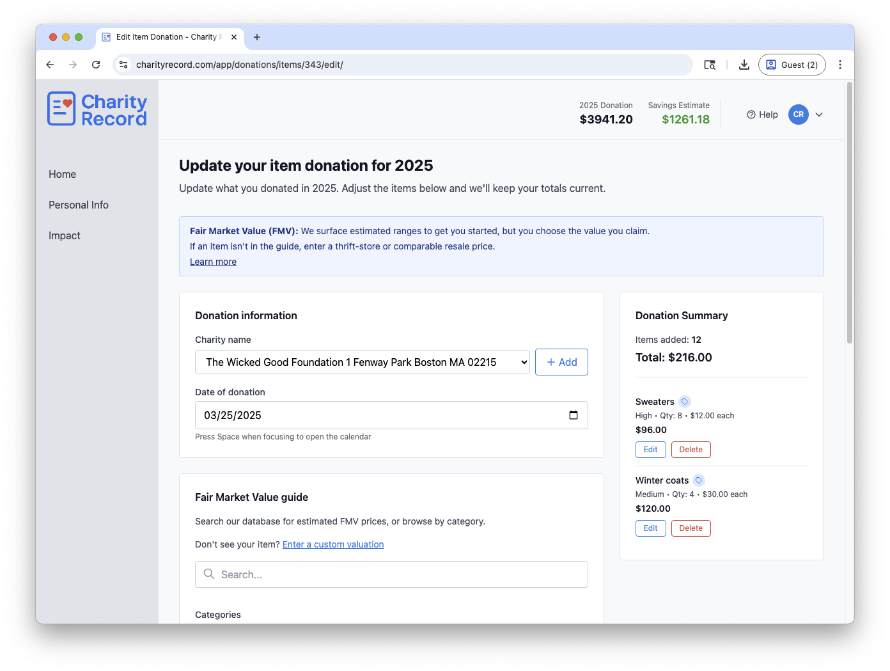Click the Charity Record logo
This screenshot has width=890, height=671.
point(97,109)
